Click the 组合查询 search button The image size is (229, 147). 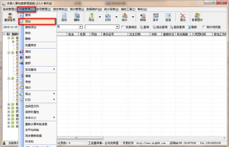160,27
